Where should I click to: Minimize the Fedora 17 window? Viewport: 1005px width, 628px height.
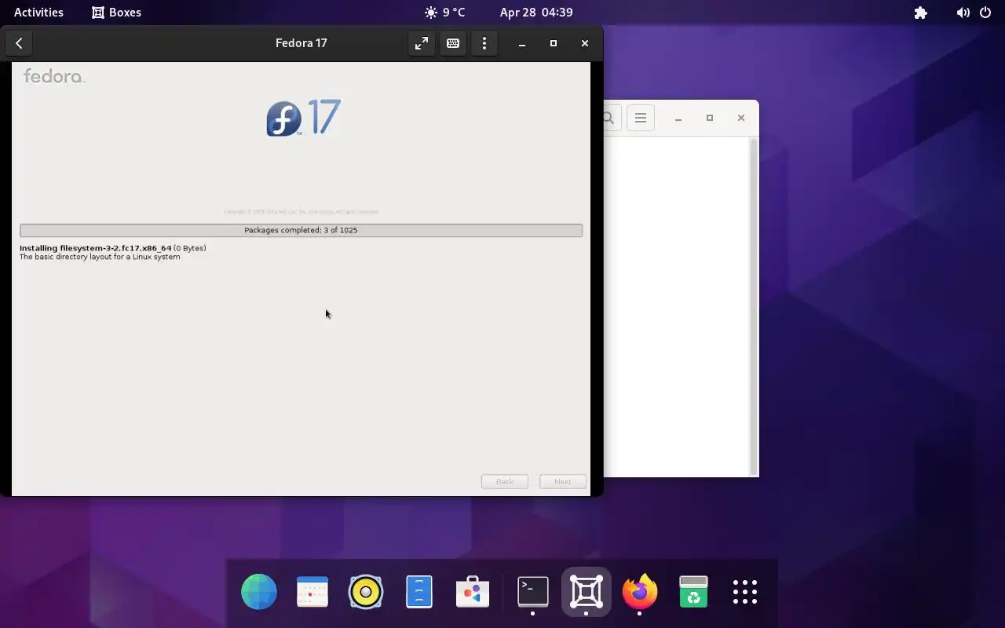coord(522,43)
